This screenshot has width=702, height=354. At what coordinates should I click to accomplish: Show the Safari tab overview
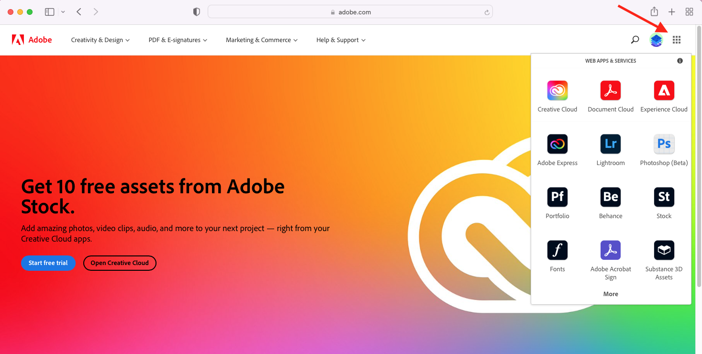click(690, 12)
